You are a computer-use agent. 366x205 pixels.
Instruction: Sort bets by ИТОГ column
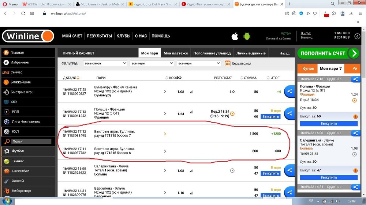coord(273,78)
